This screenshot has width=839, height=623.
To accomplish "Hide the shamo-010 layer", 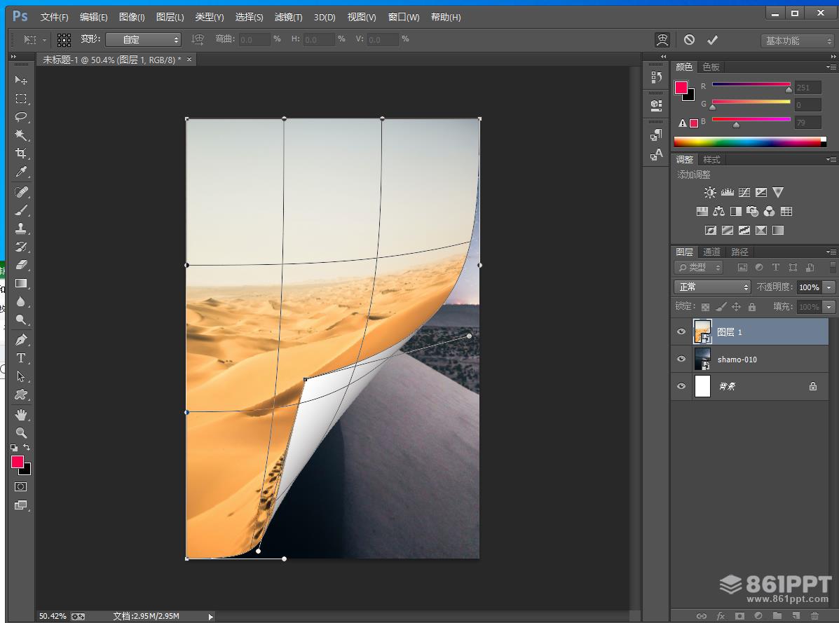I will coord(681,359).
